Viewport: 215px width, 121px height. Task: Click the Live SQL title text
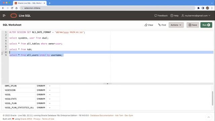pos(25,16)
